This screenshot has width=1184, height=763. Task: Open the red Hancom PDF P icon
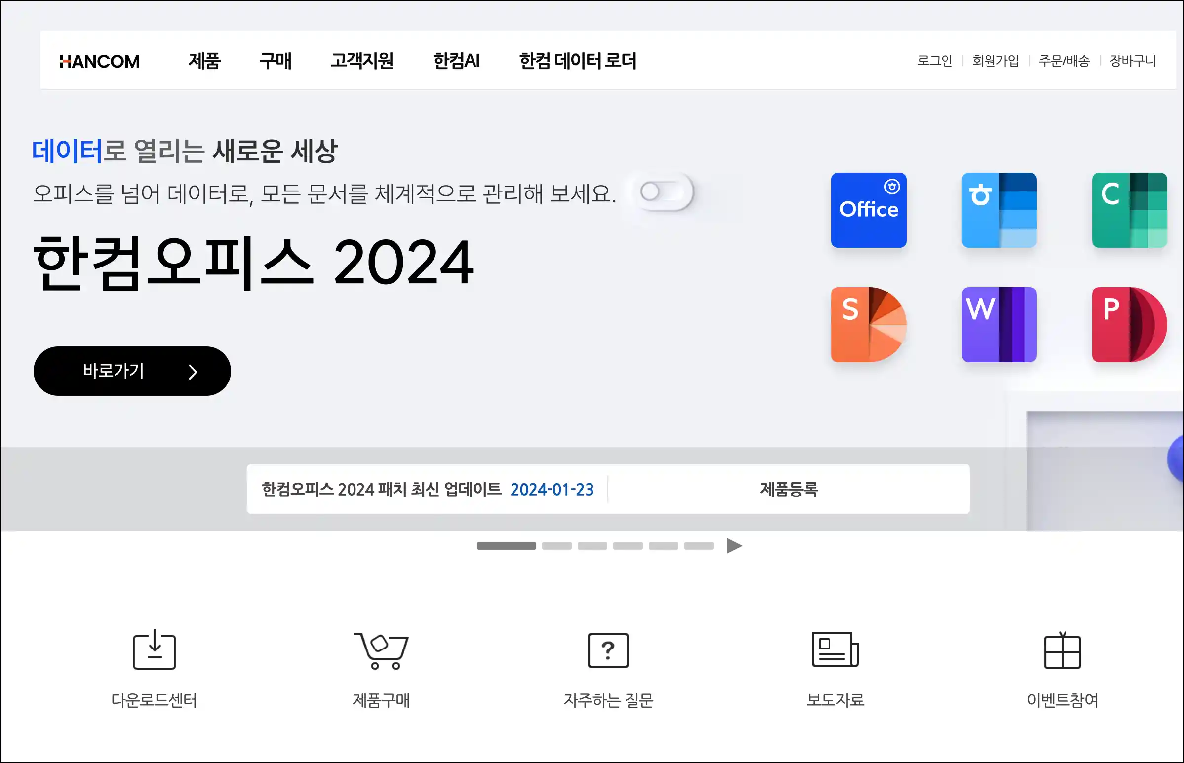click(1129, 325)
